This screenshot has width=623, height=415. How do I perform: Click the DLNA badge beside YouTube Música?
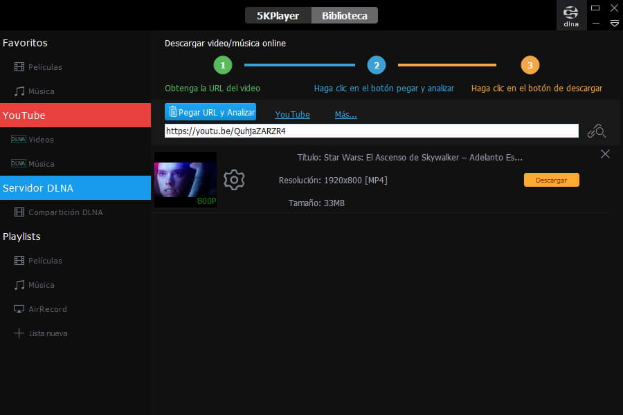click(18, 164)
